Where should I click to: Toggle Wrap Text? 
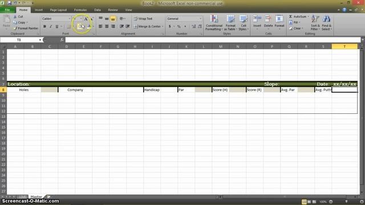pyautogui.click(x=143, y=19)
